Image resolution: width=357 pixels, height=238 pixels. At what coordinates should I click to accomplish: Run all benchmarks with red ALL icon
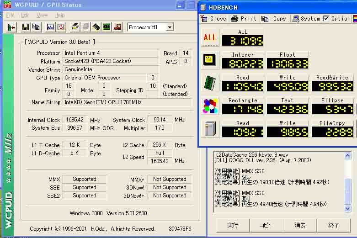[210, 37]
